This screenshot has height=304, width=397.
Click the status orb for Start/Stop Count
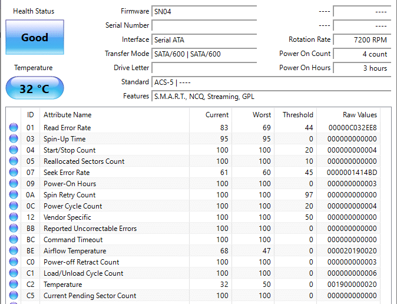tap(14, 150)
